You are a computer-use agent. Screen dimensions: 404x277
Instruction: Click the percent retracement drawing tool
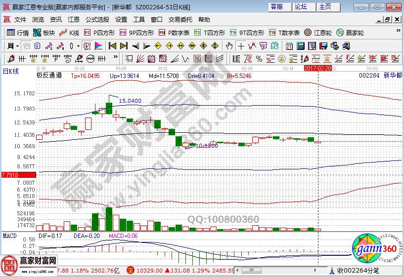pyautogui.click(x=259, y=59)
